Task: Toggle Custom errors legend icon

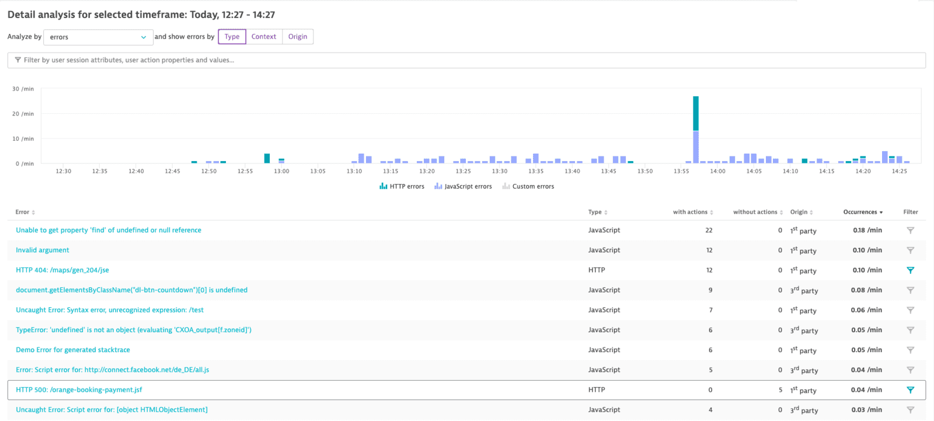Action: point(506,186)
